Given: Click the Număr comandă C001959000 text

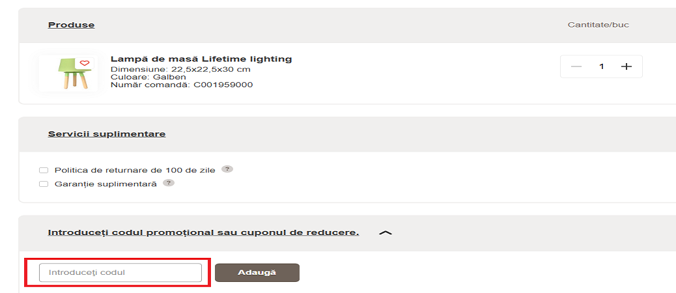Looking at the screenshot, I should coord(182,85).
